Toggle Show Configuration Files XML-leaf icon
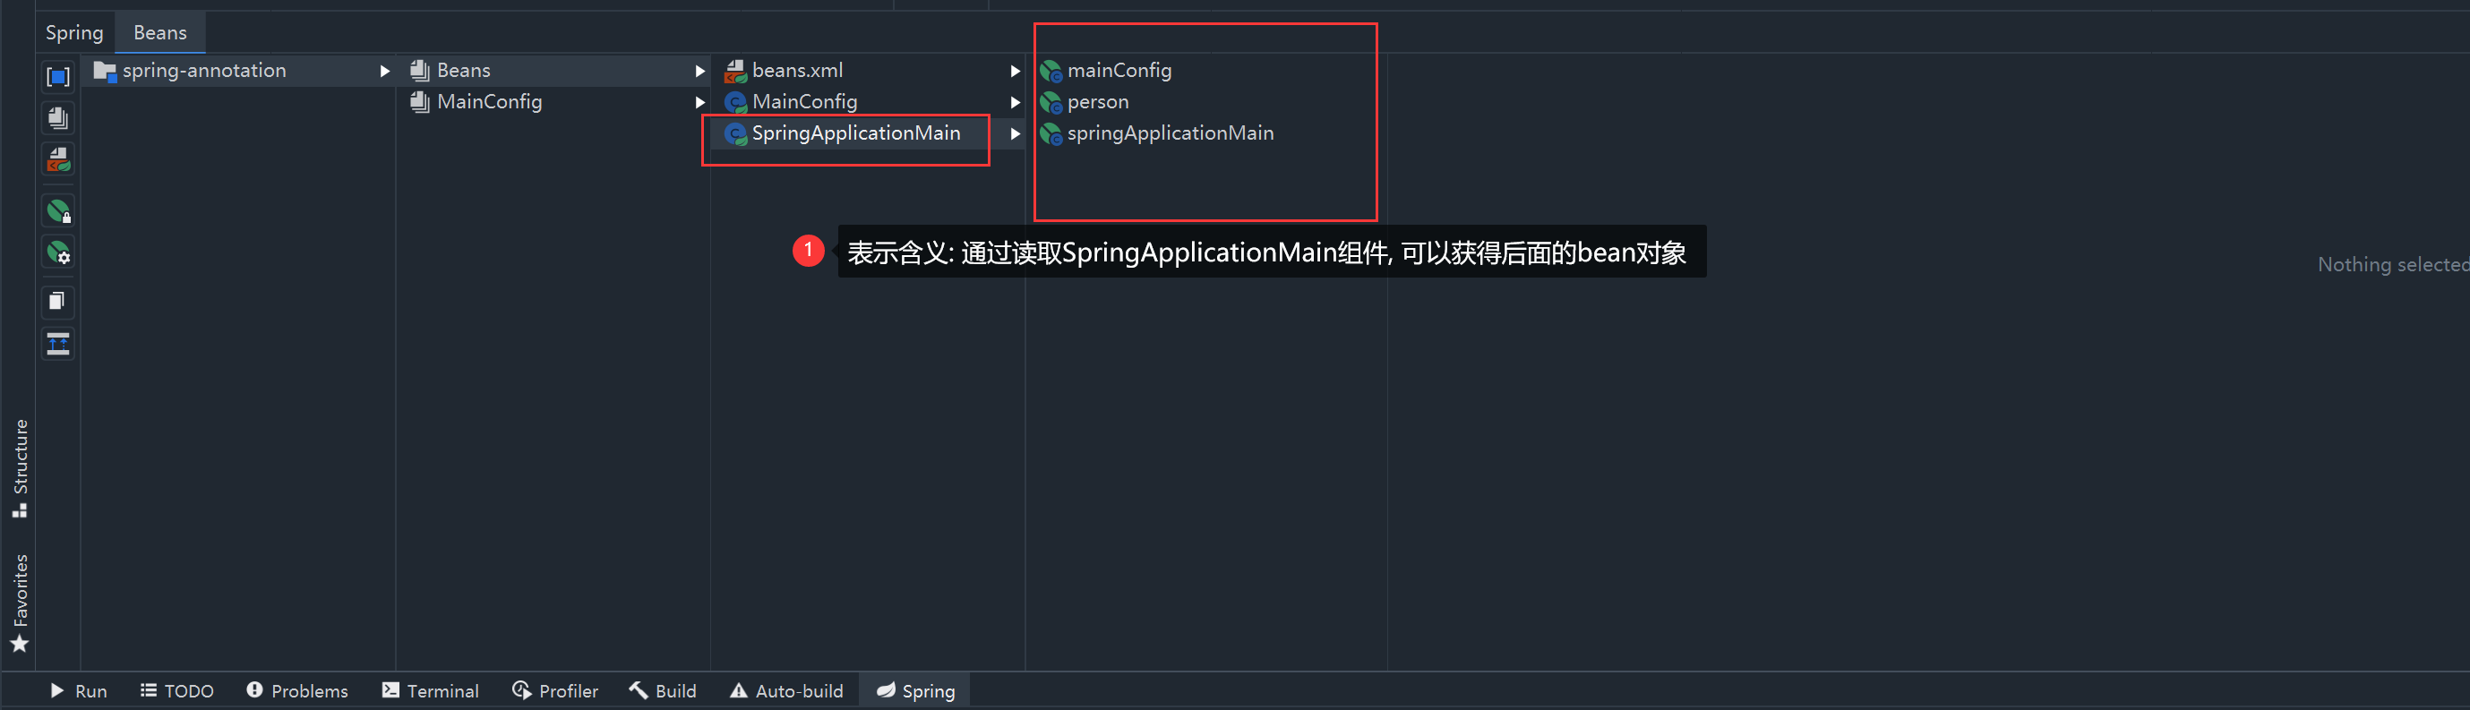Viewport: 2470px width, 710px height. pyautogui.click(x=58, y=159)
